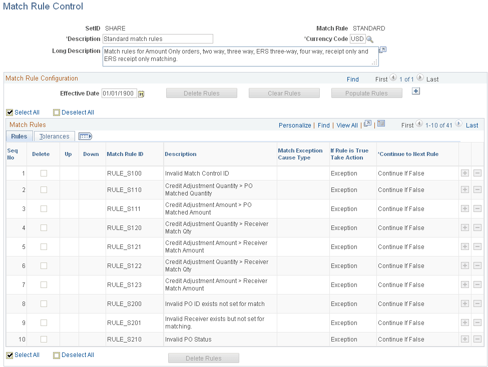Viewport: 488px width, 367px height.
Task: Go to previous Match Rule Configuration row
Action: pos(393,78)
